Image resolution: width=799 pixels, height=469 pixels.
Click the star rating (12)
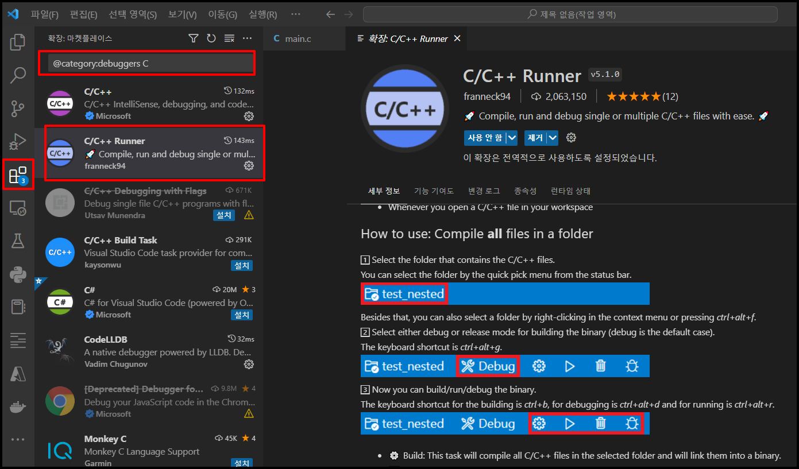(x=642, y=96)
